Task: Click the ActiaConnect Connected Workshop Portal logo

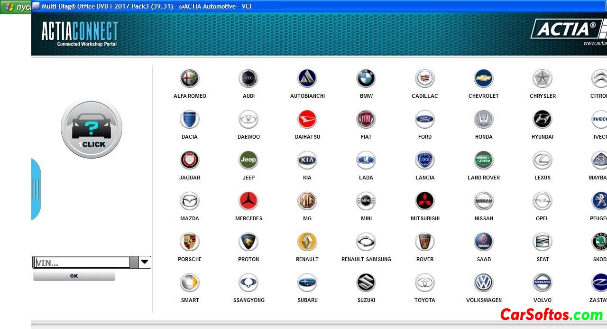Action: tap(80, 34)
